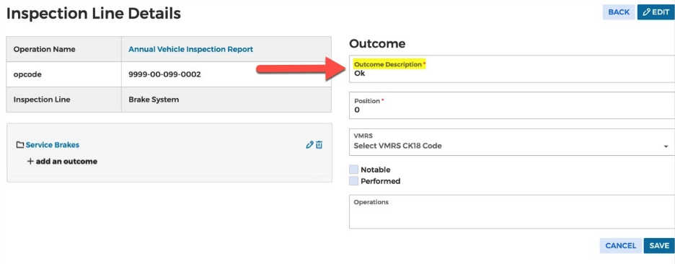Image resolution: width=675 pixels, height=264 pixels.
Task: Delete Service Brakes with trash icon
Action: coord(319,145)
